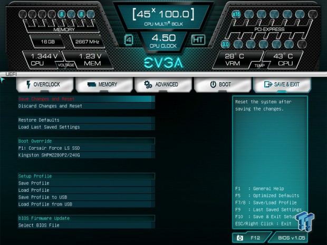
Task: Click the power Boot icon
Action: [213, 84]
